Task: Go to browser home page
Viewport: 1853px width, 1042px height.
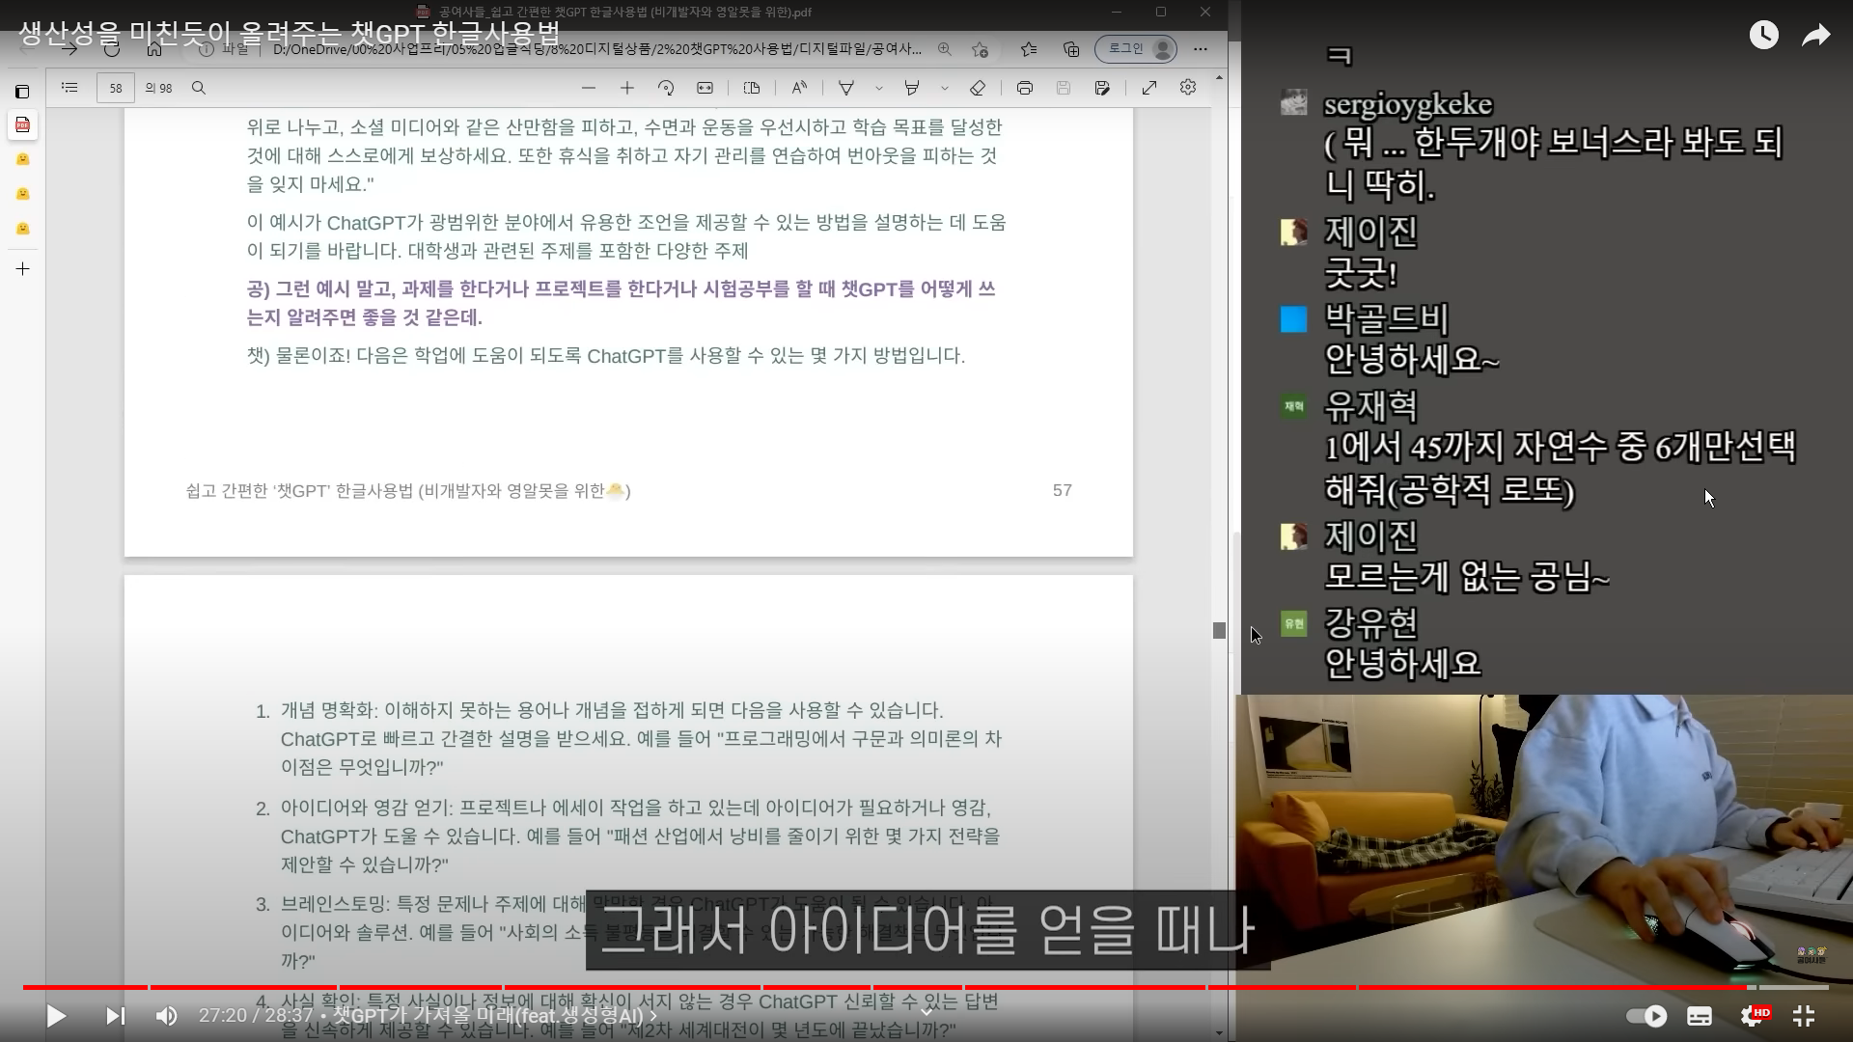Action: [154, 48]
